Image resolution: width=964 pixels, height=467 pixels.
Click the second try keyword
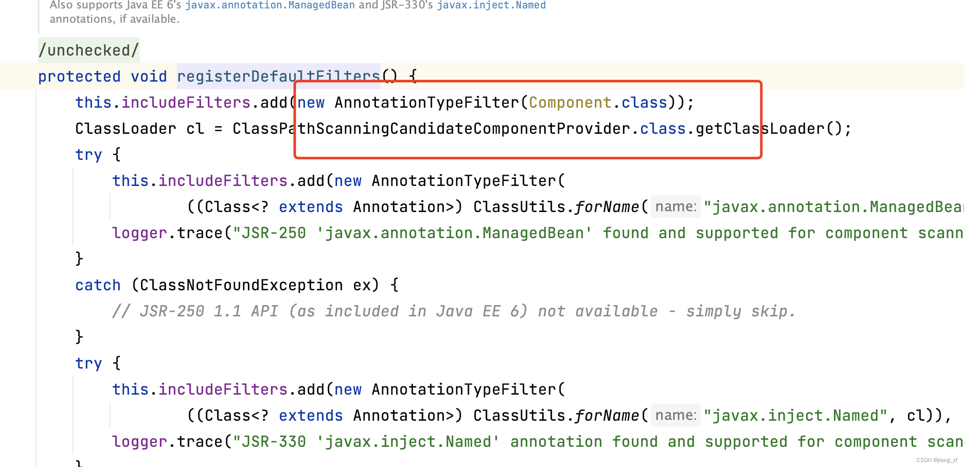click(x=88, y=364)
